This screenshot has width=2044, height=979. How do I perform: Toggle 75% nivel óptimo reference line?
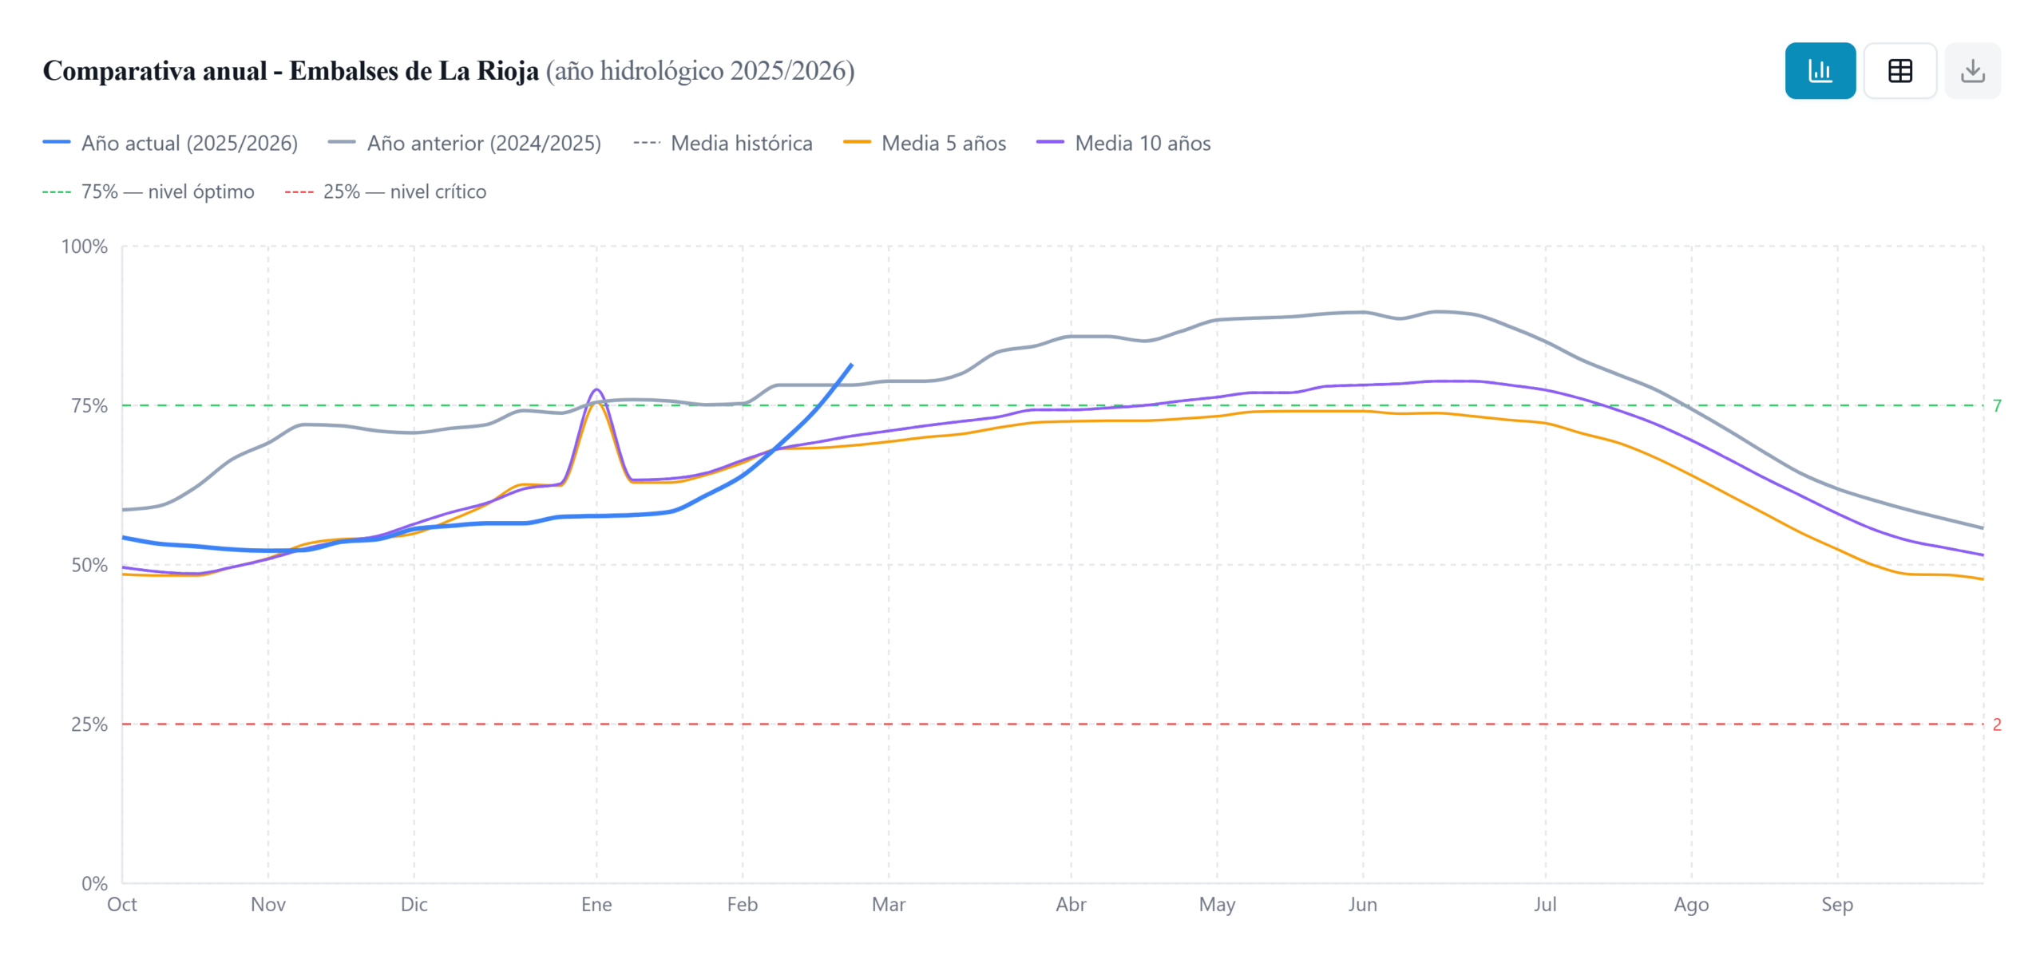pos(167,191)
